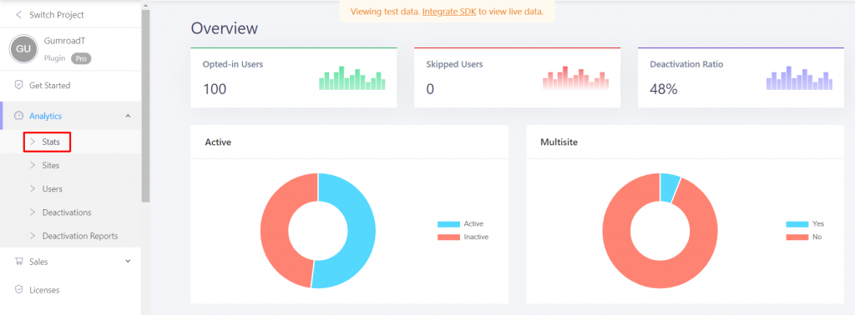The width and height of the screenshot is (855, 315).
Task: Expand the Sales section with its caret
Action: (x=128, y=261)
